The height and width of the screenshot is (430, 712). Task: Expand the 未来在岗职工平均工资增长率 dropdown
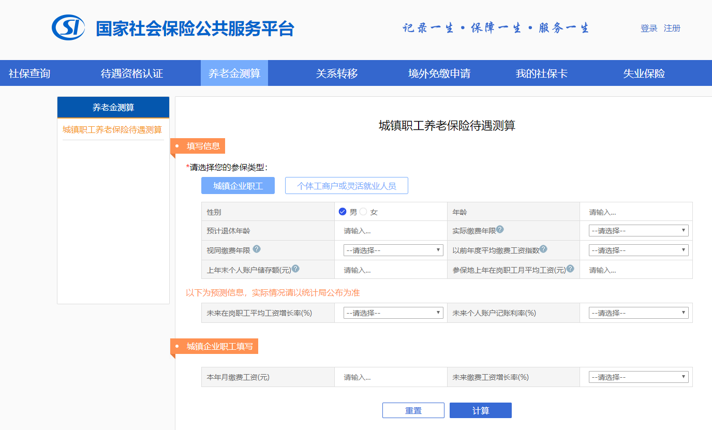tap(393, 312)
